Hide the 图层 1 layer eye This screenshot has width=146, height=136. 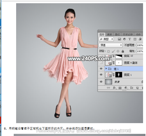coord(101,75)
